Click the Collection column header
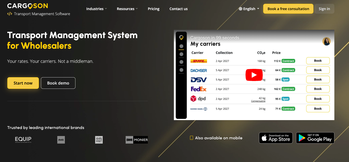The image size is (349, 162). pos(224,53)
